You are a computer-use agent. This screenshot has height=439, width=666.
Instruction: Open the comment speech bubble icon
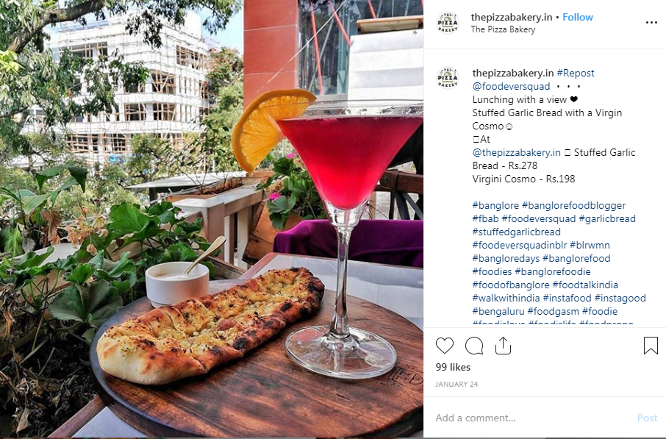point(474,346)
